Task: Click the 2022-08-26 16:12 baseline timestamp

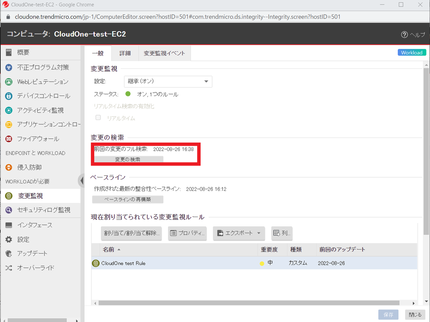Action: pos(206,189)
